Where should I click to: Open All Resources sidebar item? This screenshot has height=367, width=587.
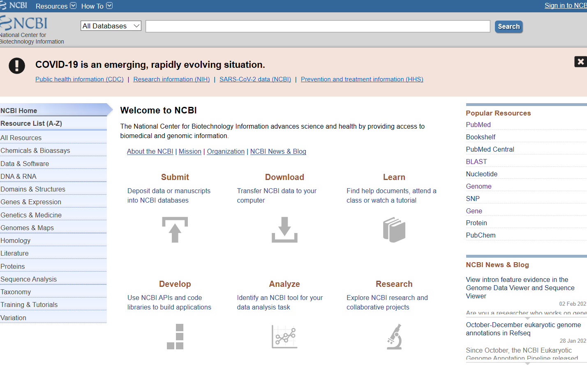53,138
